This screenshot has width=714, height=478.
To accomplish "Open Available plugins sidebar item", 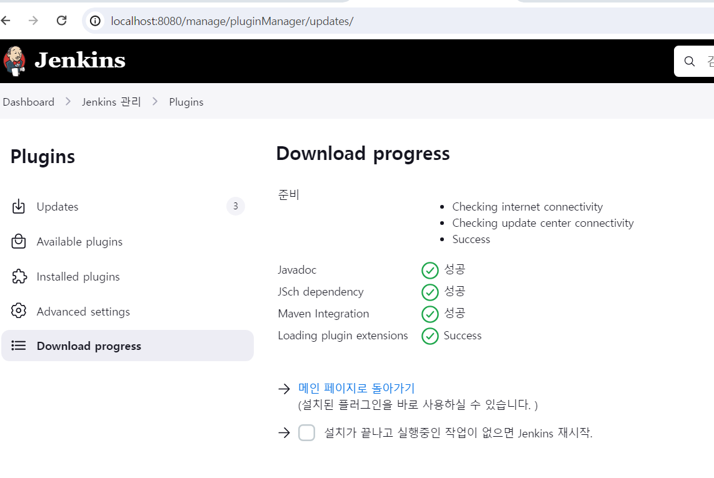I will [128, 242].
